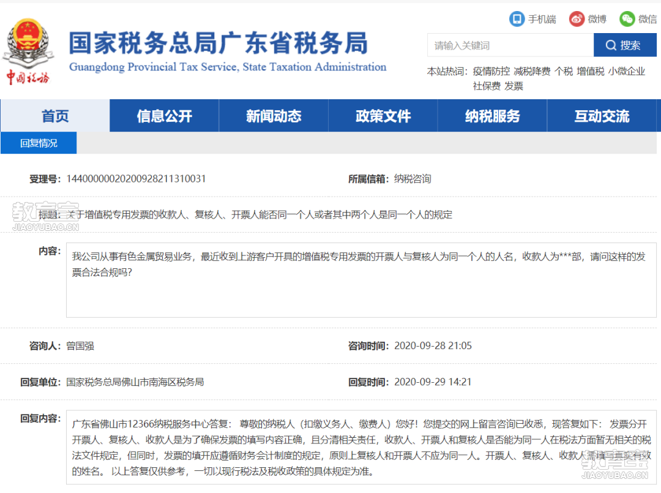Click the hot word 个税
The height and width of the screenshot is (493, 661).
[564, 71]
